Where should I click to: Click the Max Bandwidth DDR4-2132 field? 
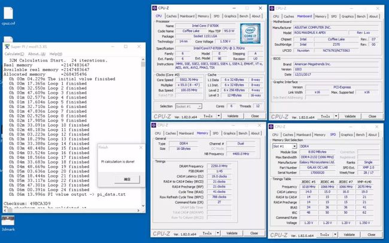click(x=317, y=157)
